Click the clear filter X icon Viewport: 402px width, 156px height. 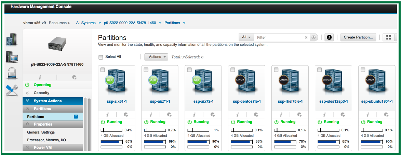306,38
